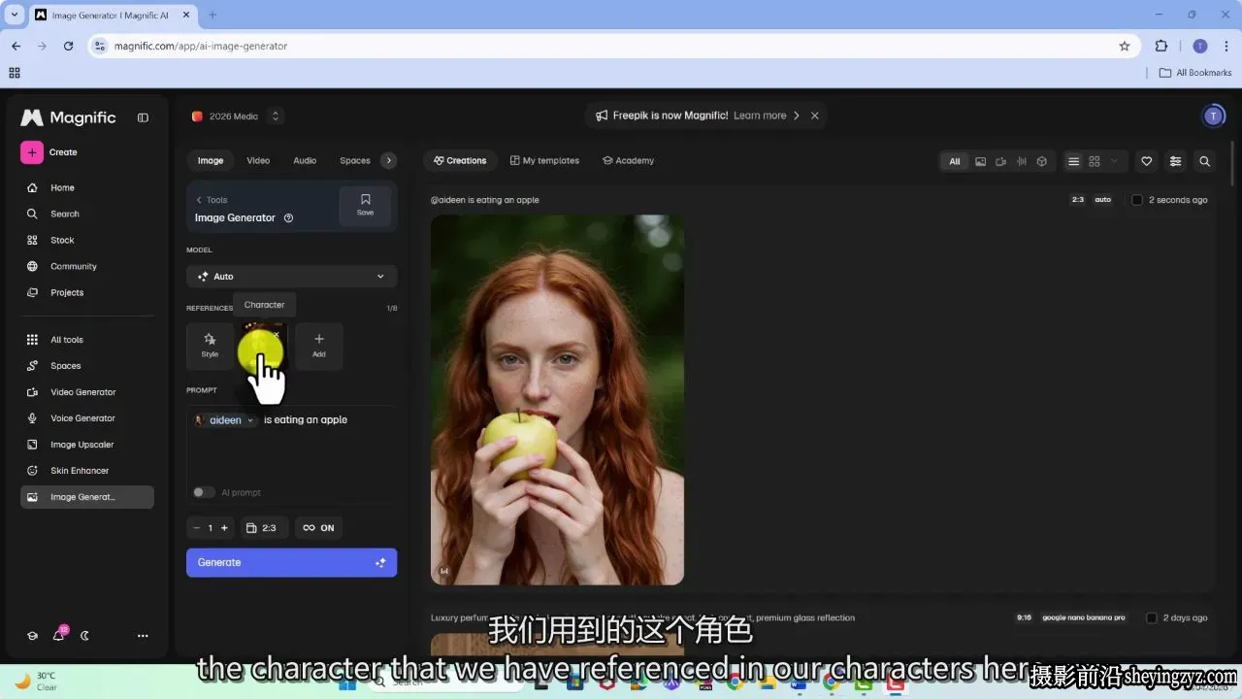Open Image Generator help question mark
Screen dimensions: 1242x699
[x=288, y=218]
